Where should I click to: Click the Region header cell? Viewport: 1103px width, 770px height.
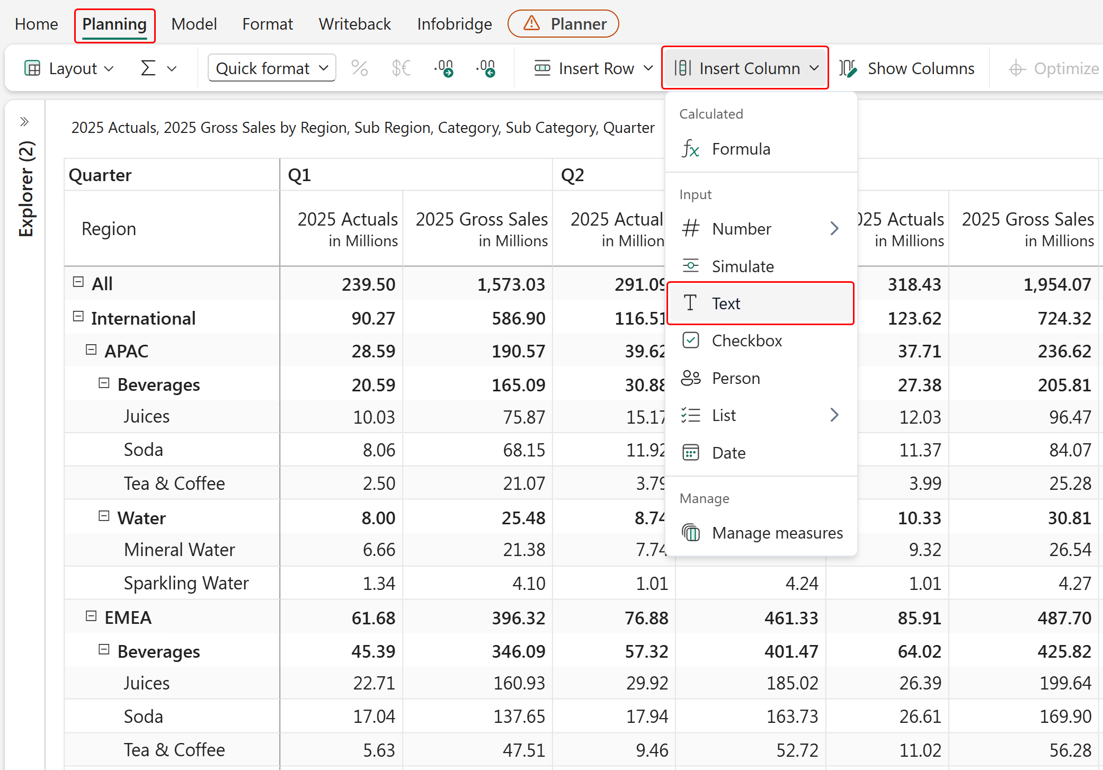172,229
